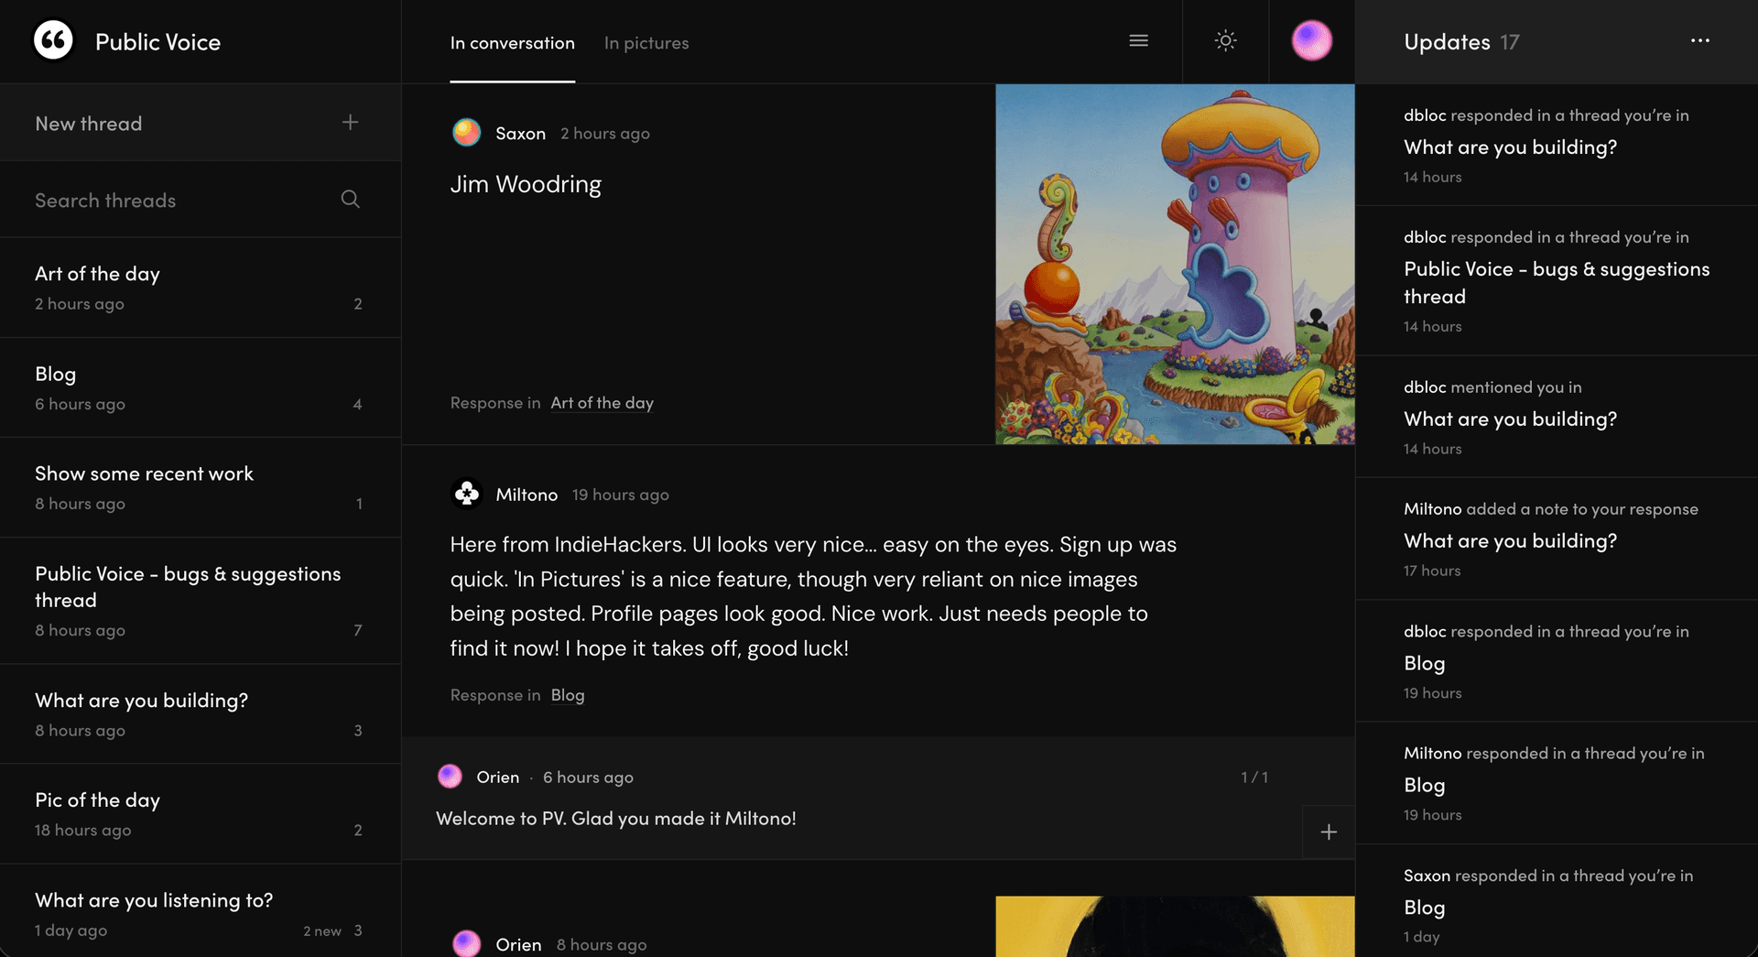This screenshot has width=1758, height=957.
Task: Follow the Art of the day response link
Action: click(x=602, y=402)
